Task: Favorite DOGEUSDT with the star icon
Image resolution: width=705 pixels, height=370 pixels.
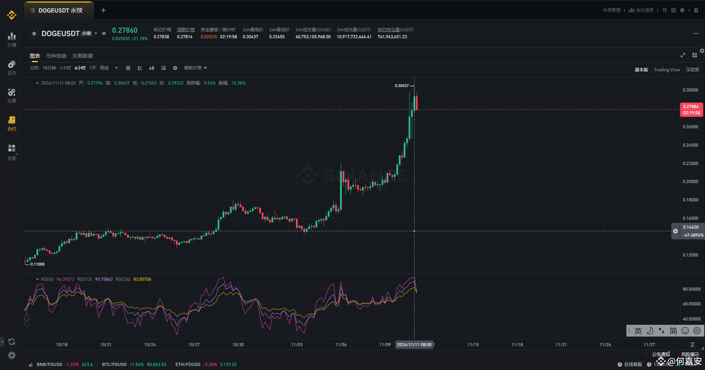Action: point(34,33)
